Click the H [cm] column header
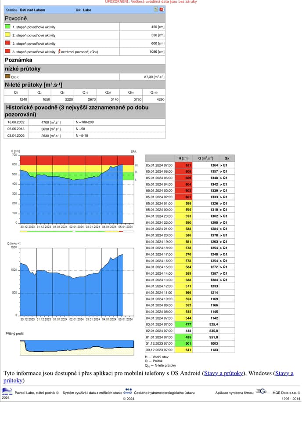The image size is (302, 422). click(183, 158)
